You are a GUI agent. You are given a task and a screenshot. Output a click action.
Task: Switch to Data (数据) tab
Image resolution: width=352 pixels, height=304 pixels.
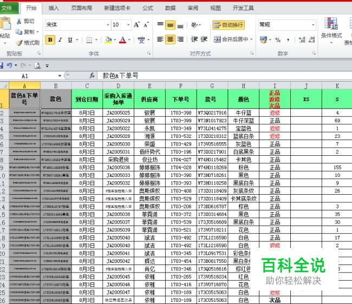(170, 8)
